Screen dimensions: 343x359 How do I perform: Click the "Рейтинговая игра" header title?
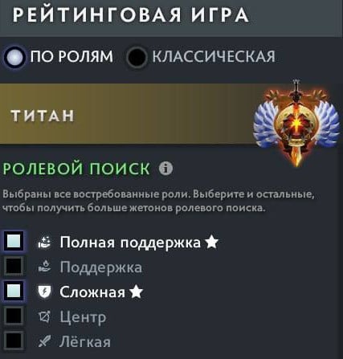131,14
